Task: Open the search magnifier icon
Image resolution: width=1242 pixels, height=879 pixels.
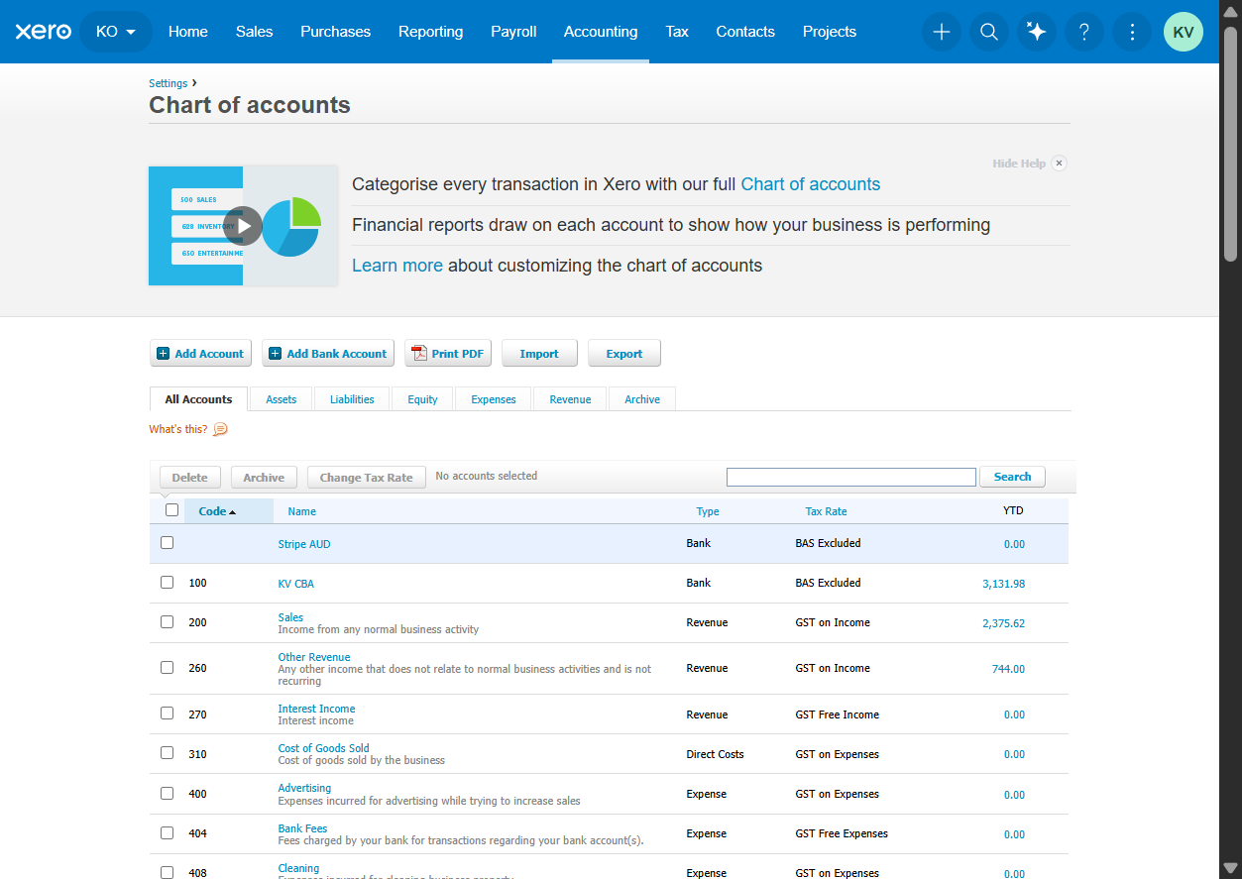Action: pyautogui.click(x=989, y=32)
